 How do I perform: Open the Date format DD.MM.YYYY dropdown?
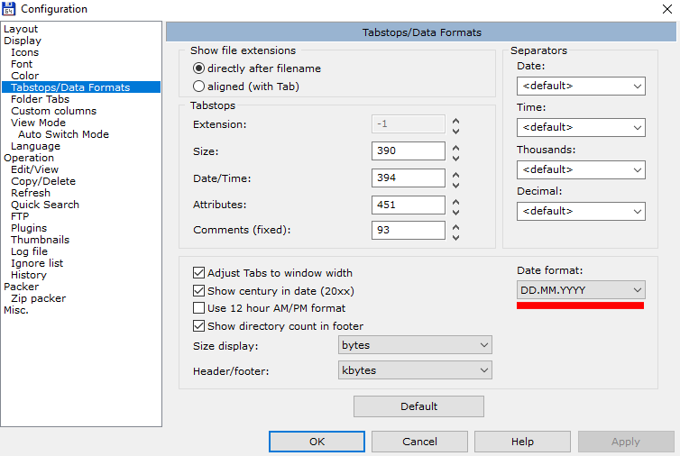[x=581, y=290]
